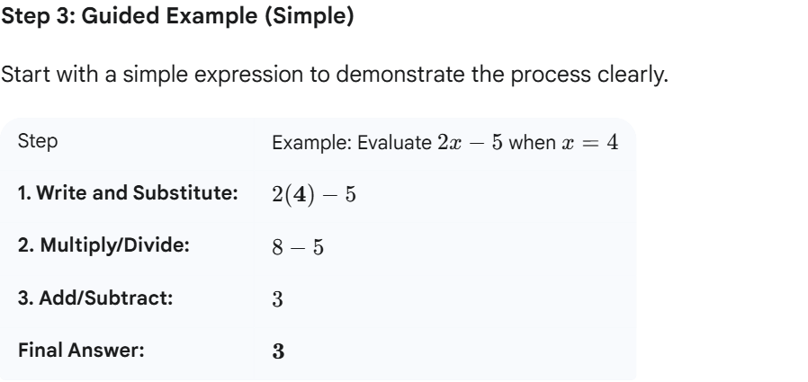Click the 'x = 4' equation in the header
The height and width of the screenshot is (382, 808).
(x=588, y=145)
